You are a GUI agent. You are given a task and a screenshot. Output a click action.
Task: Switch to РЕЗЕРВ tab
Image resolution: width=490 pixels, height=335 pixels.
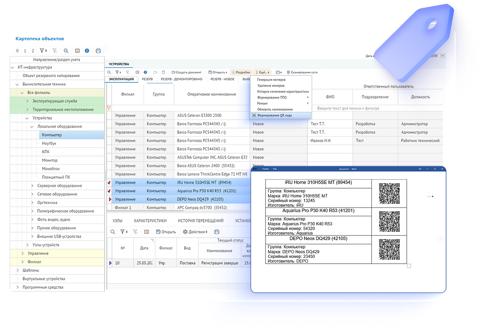coord(147,79)
